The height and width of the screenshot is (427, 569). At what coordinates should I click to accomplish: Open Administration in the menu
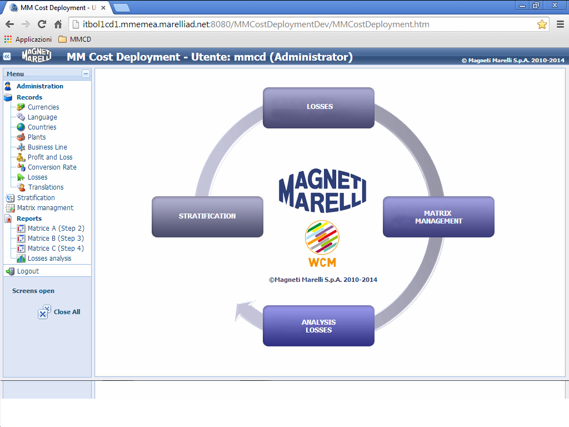point(40,86)
